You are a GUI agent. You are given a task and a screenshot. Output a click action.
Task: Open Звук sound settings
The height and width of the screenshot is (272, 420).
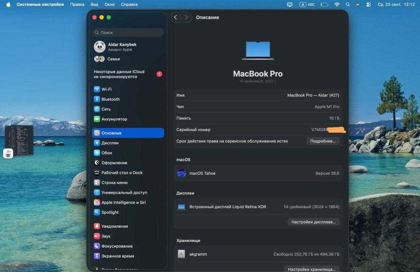[102, 236]
